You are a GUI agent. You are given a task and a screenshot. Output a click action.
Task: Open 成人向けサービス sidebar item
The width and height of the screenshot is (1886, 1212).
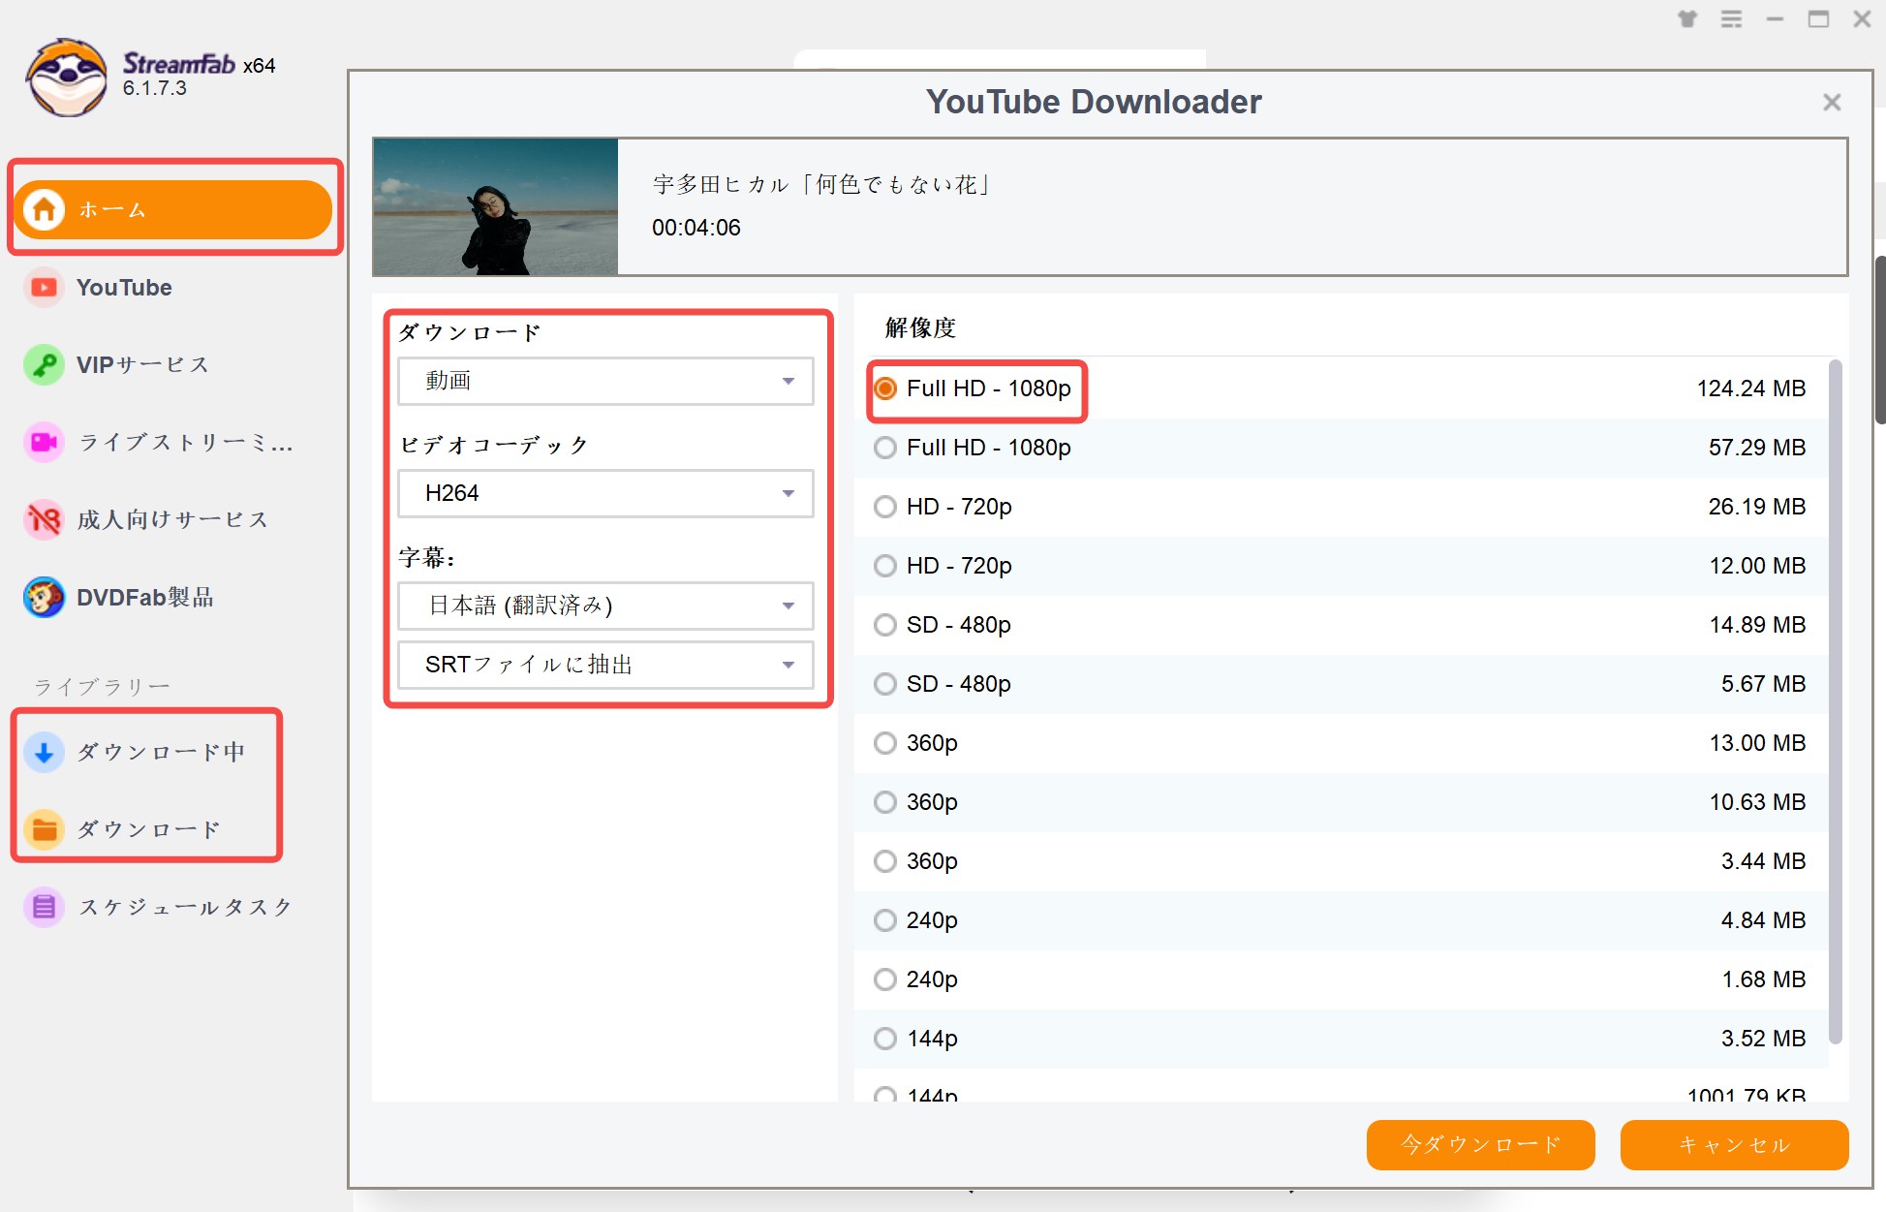[172, 520]
